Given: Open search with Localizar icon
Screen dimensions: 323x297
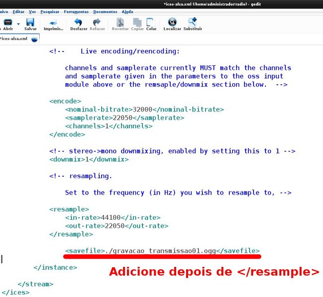Looking at the screenshot, I should tap(172, 23).
